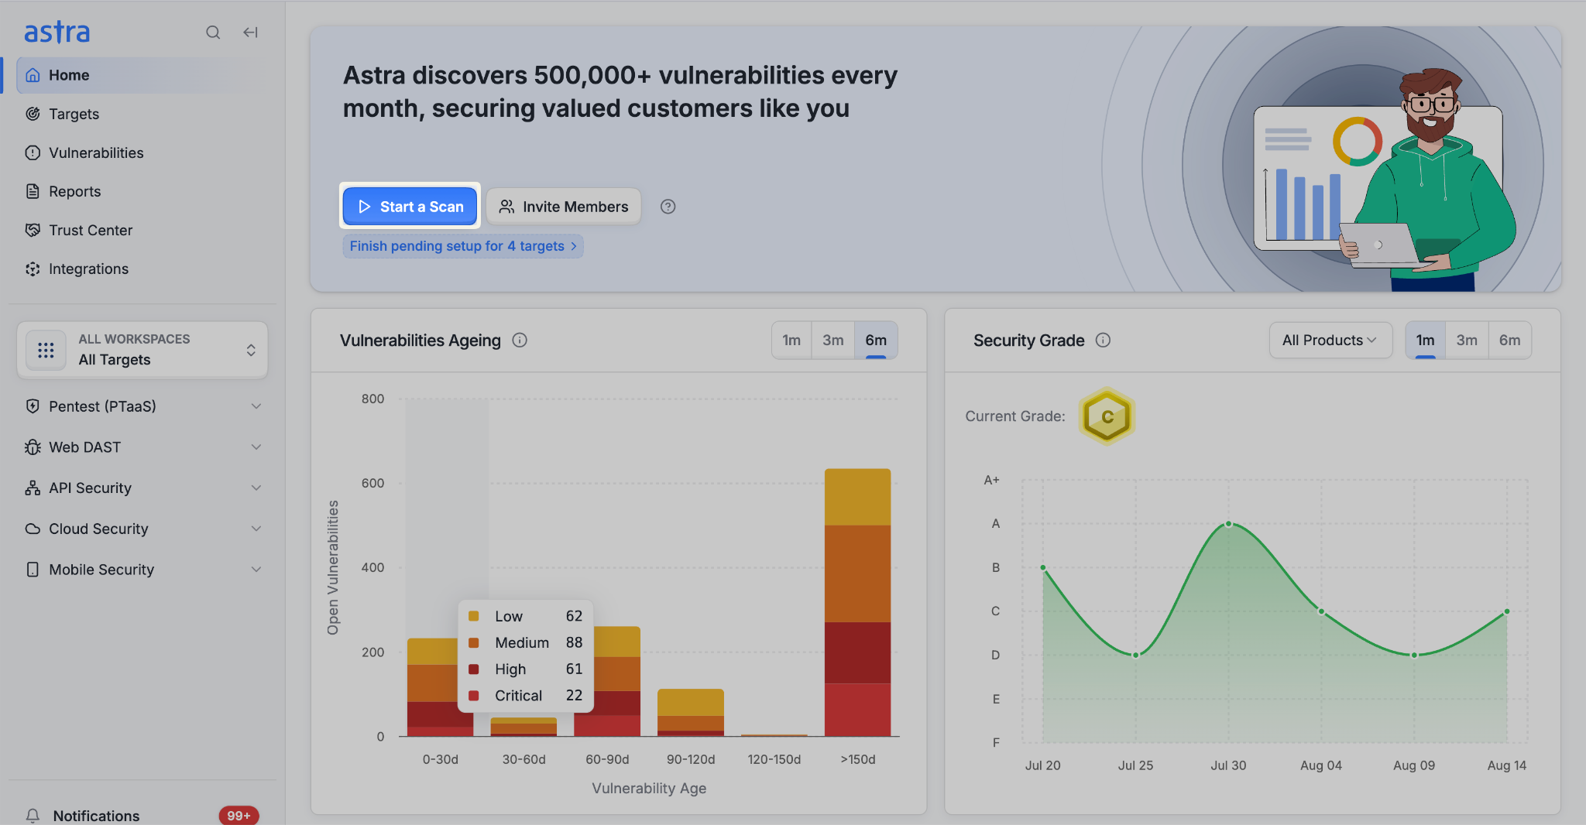1586x825 pixels.
Task: Click the workspace grid dots icon
Action: (46, 350)
